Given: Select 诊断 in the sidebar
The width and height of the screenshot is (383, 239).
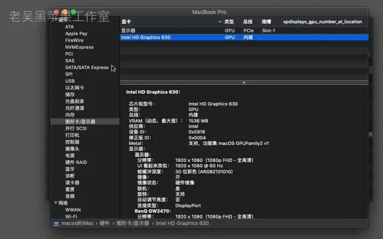Looking at the screenshot, I should (x=70, y=176).
